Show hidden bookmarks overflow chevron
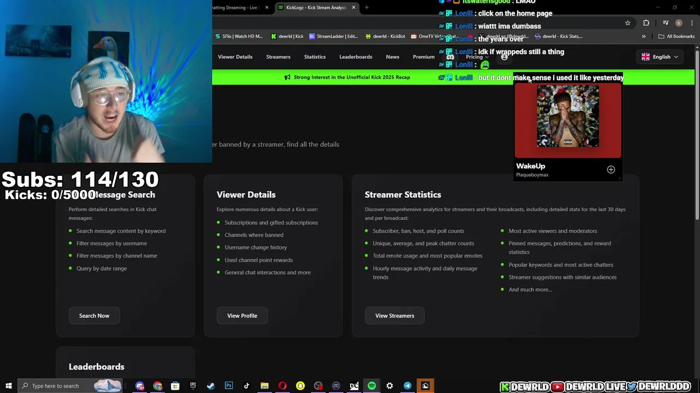The image size is (700, 393). (644, 37)
